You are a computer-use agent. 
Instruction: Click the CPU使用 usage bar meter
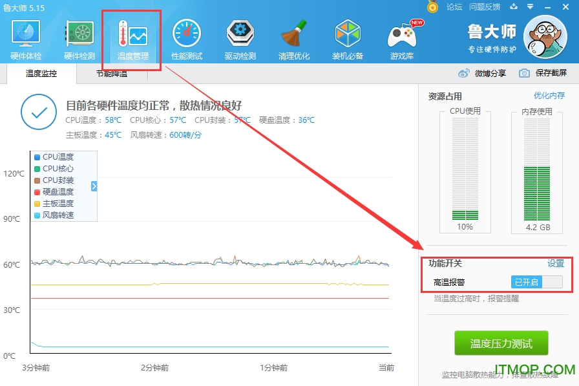(465, 169)
